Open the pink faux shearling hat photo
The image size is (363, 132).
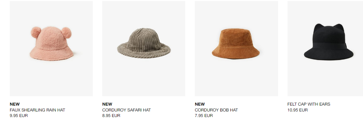pyautogui.click(x=51, y=49)
